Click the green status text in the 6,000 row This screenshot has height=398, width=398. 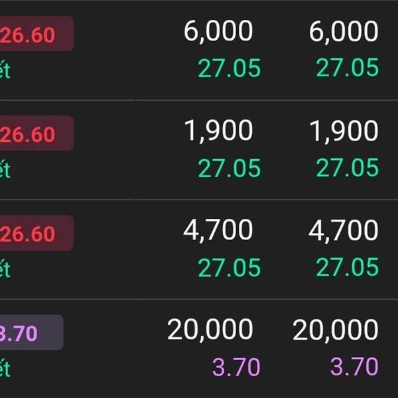pos(5,69)
